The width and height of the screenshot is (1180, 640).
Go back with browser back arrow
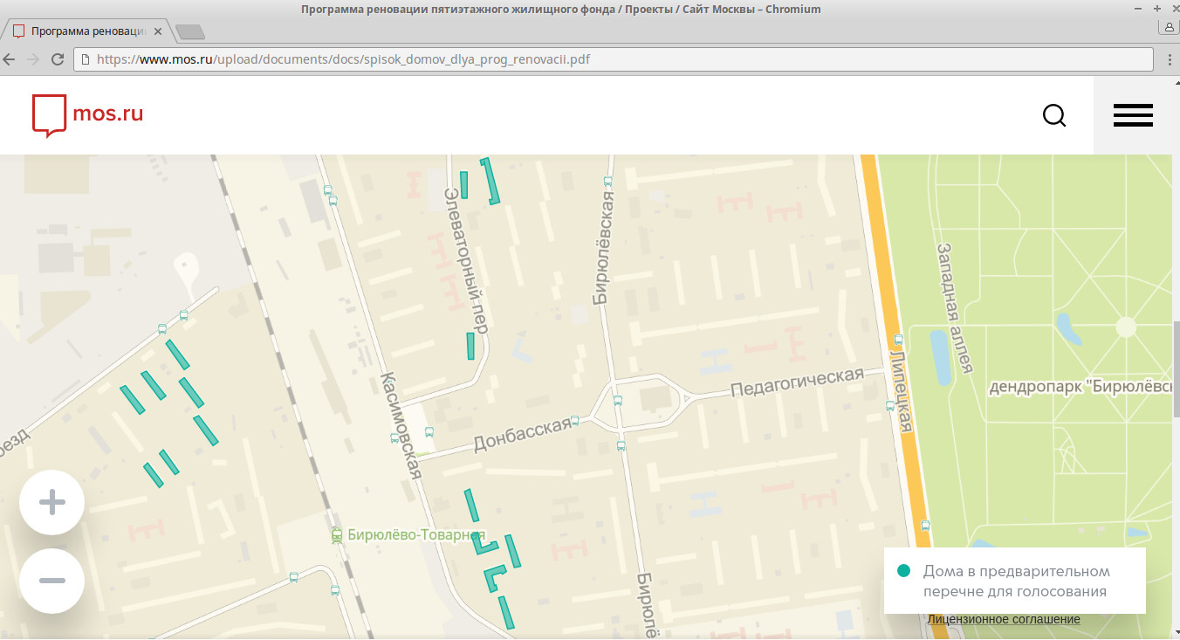10,59
